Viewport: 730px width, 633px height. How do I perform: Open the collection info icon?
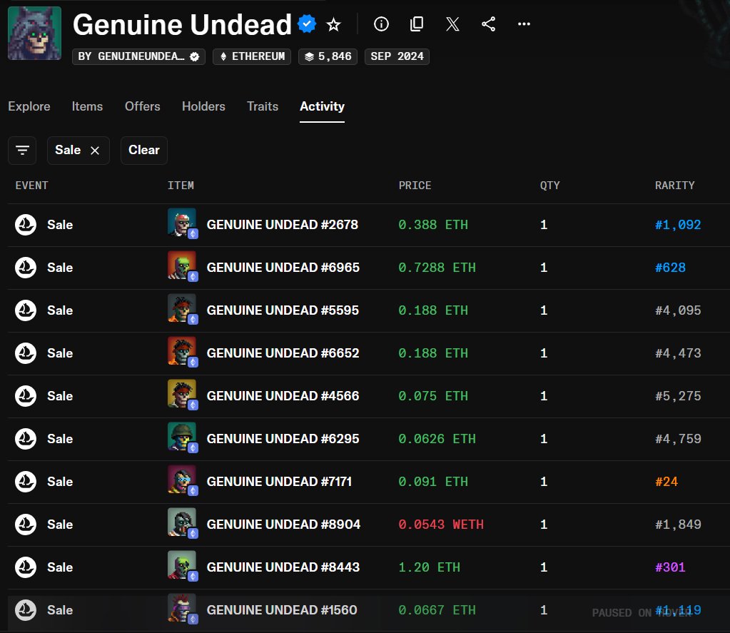[x=381, y=24]
